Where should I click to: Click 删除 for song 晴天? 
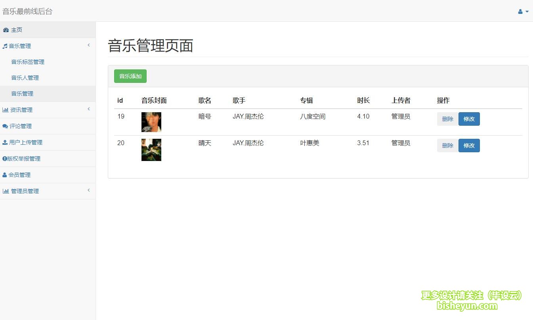(x=447, y=146)
